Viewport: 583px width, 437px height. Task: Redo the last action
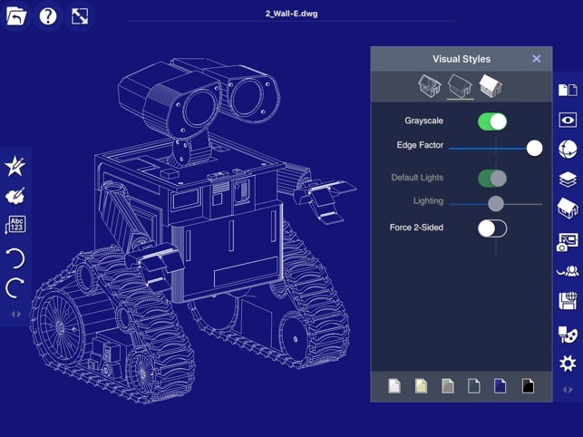tap(15, 287)
